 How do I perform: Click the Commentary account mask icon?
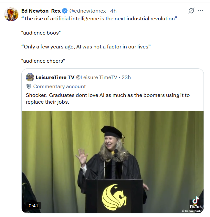29,86
